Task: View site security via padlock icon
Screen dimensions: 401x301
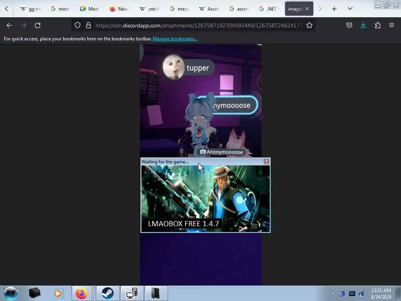Action: click(x=89, y=25)
